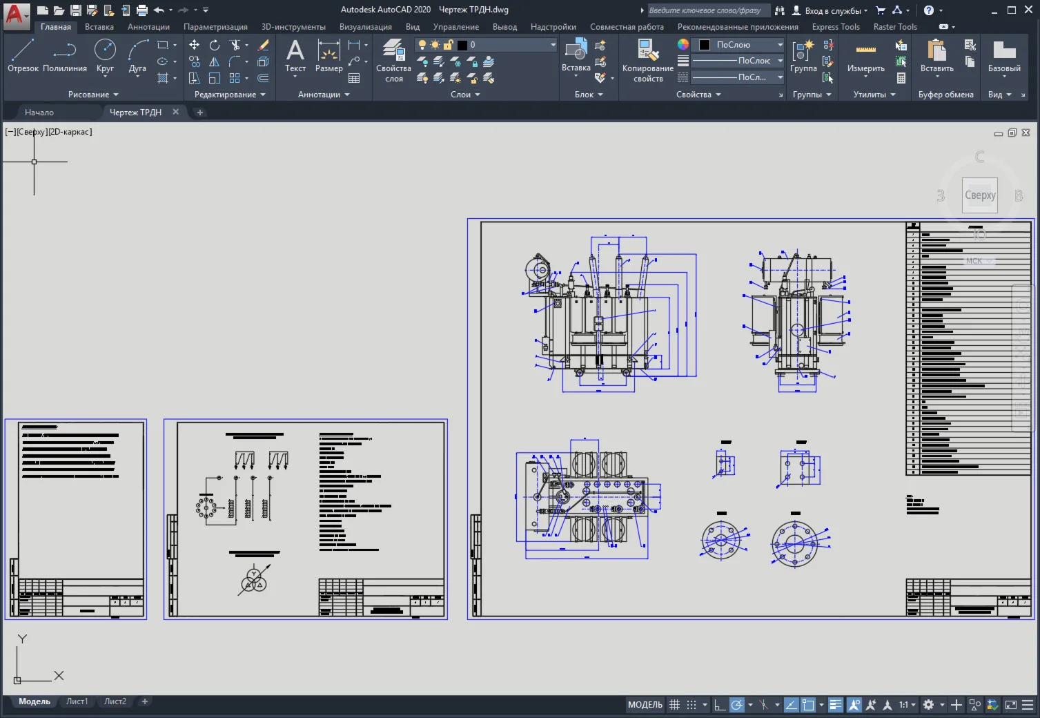
Task: Insert a table from Аннотации panel
Action: tap(354, 78)
